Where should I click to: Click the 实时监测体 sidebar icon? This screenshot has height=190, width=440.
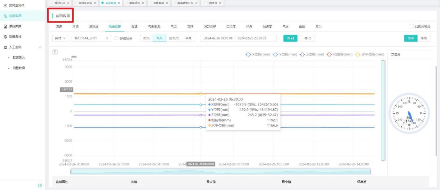4,5
